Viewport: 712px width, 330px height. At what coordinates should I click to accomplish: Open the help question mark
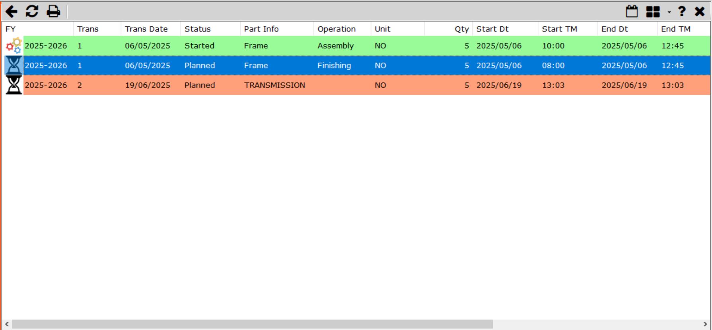pyautogui.click(x=682, y=12)
